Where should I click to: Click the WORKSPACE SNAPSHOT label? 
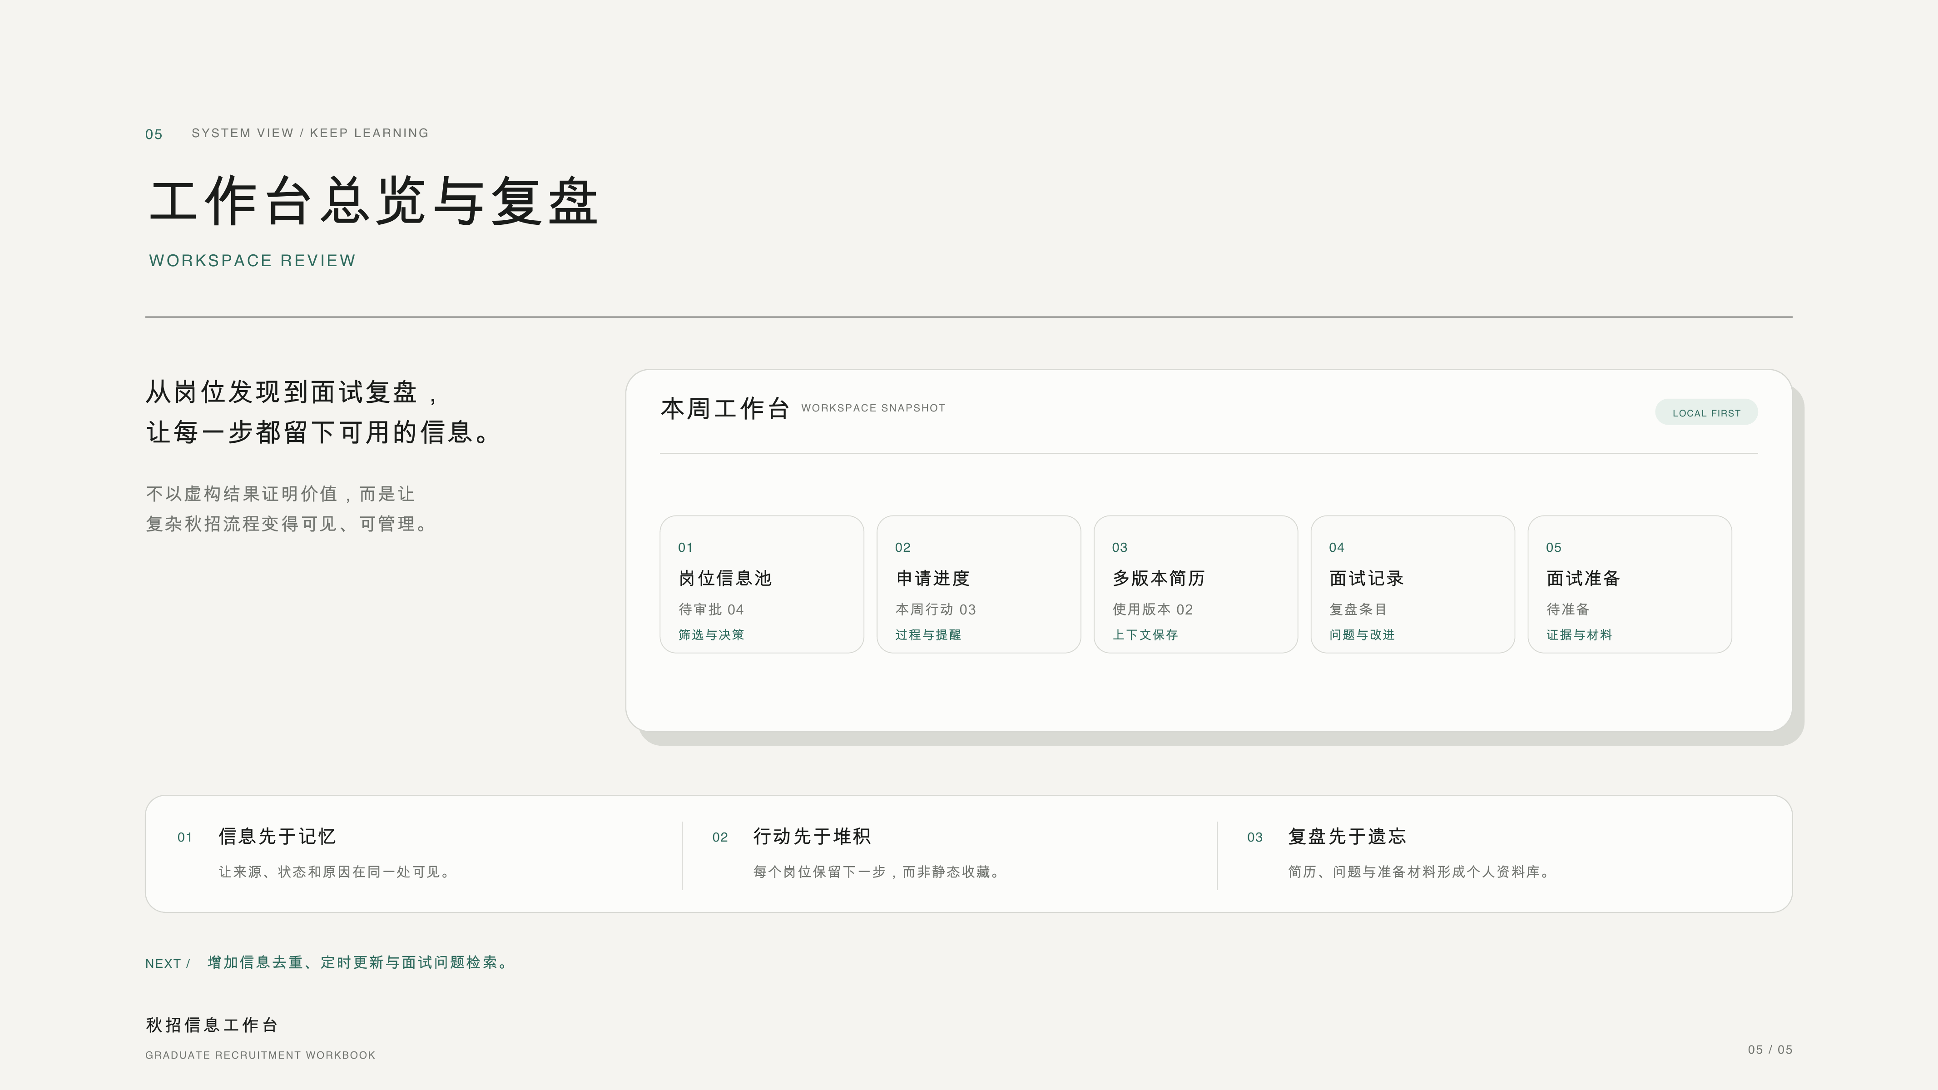[872, 408]
